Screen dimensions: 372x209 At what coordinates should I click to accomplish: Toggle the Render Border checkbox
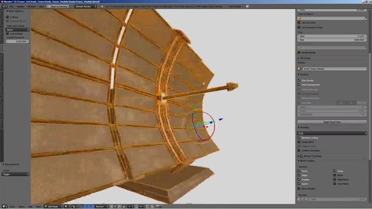[x=299, y=52]
